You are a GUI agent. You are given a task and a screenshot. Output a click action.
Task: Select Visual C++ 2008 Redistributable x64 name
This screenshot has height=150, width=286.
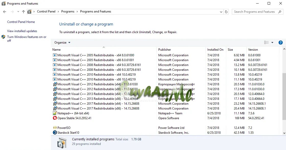click(99, 65)
